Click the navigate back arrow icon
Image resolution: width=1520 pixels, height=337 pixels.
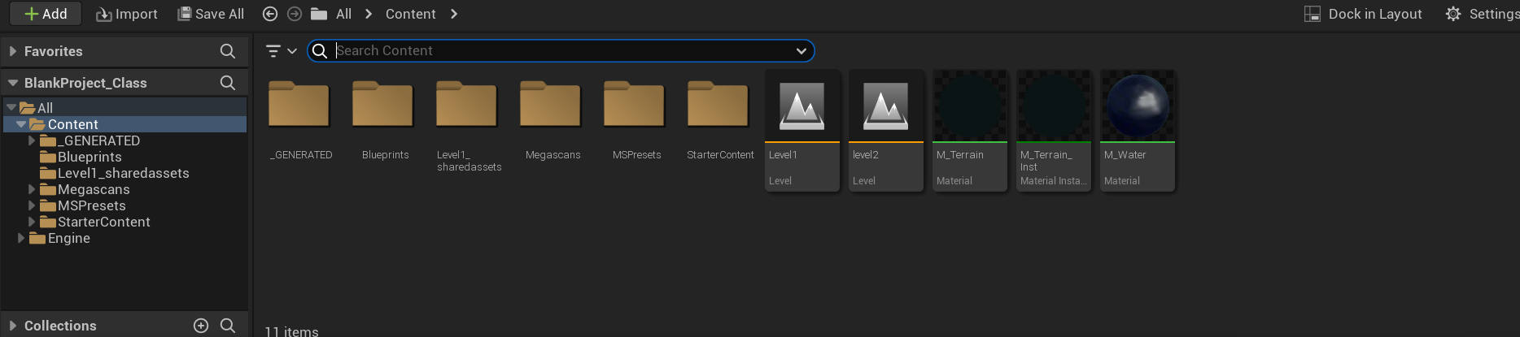(270, 14)
